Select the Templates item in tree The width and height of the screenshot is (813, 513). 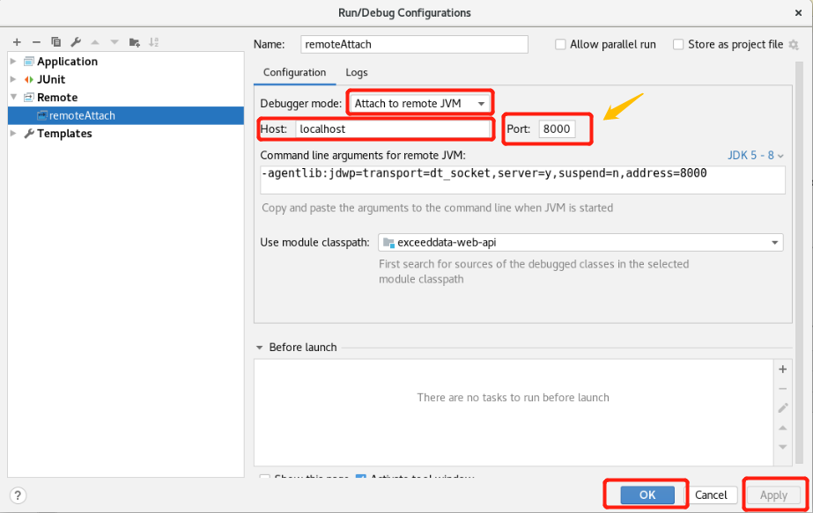pyautogui.click(x=65, y=133)
